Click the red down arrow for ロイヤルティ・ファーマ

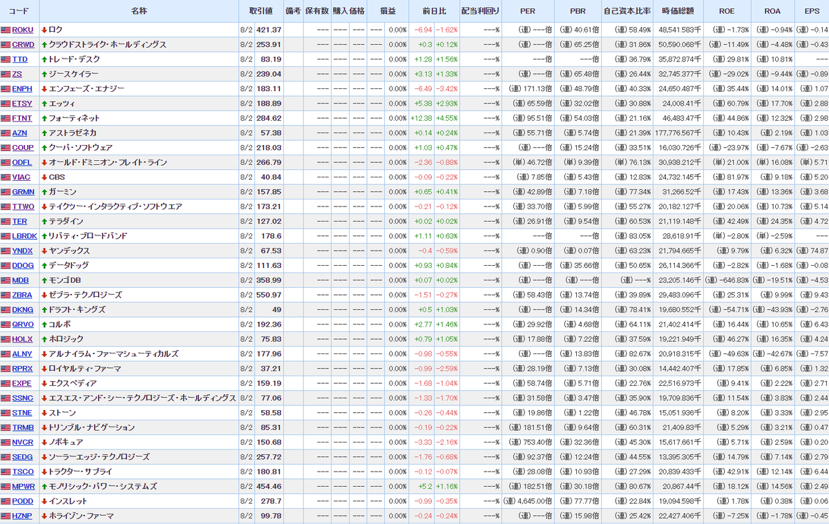44,369
